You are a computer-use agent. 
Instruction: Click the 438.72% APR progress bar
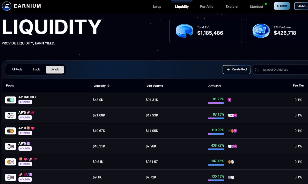[x=216, y=149]
